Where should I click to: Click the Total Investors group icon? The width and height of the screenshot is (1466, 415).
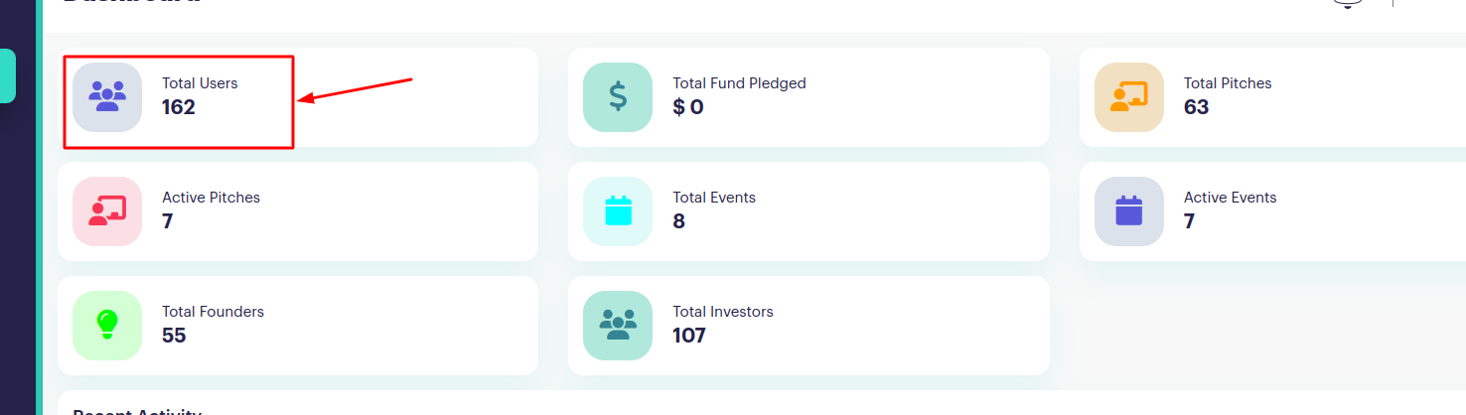point(618,325)
